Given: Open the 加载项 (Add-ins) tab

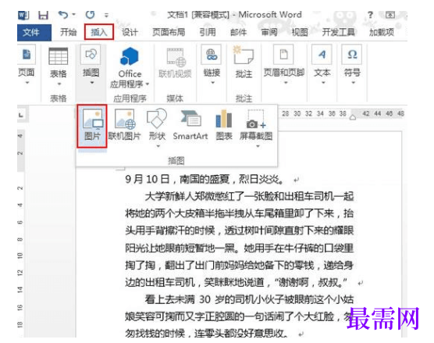Looking at the screenshot, I should (382, 32).
